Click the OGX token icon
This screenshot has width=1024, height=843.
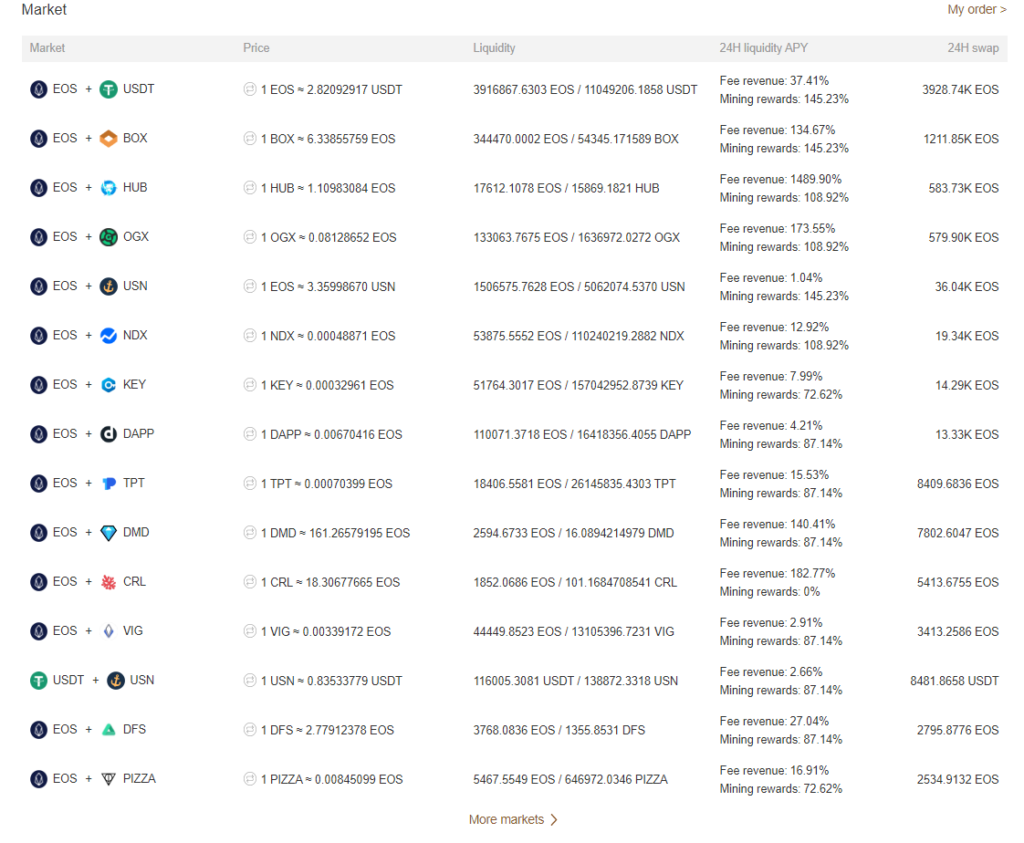click(109, 237)
